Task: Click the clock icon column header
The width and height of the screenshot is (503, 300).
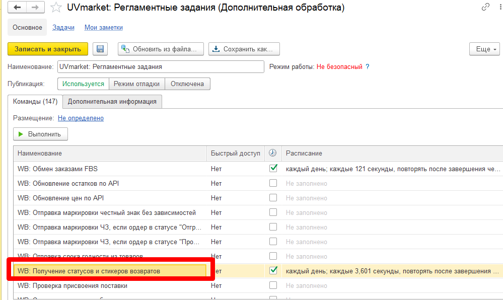Action: pos(273,153)
